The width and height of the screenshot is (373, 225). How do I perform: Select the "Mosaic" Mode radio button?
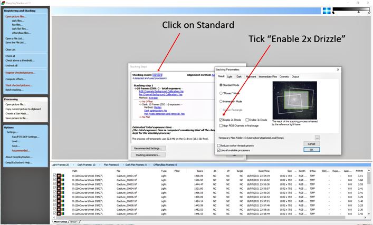click(221, 93)
